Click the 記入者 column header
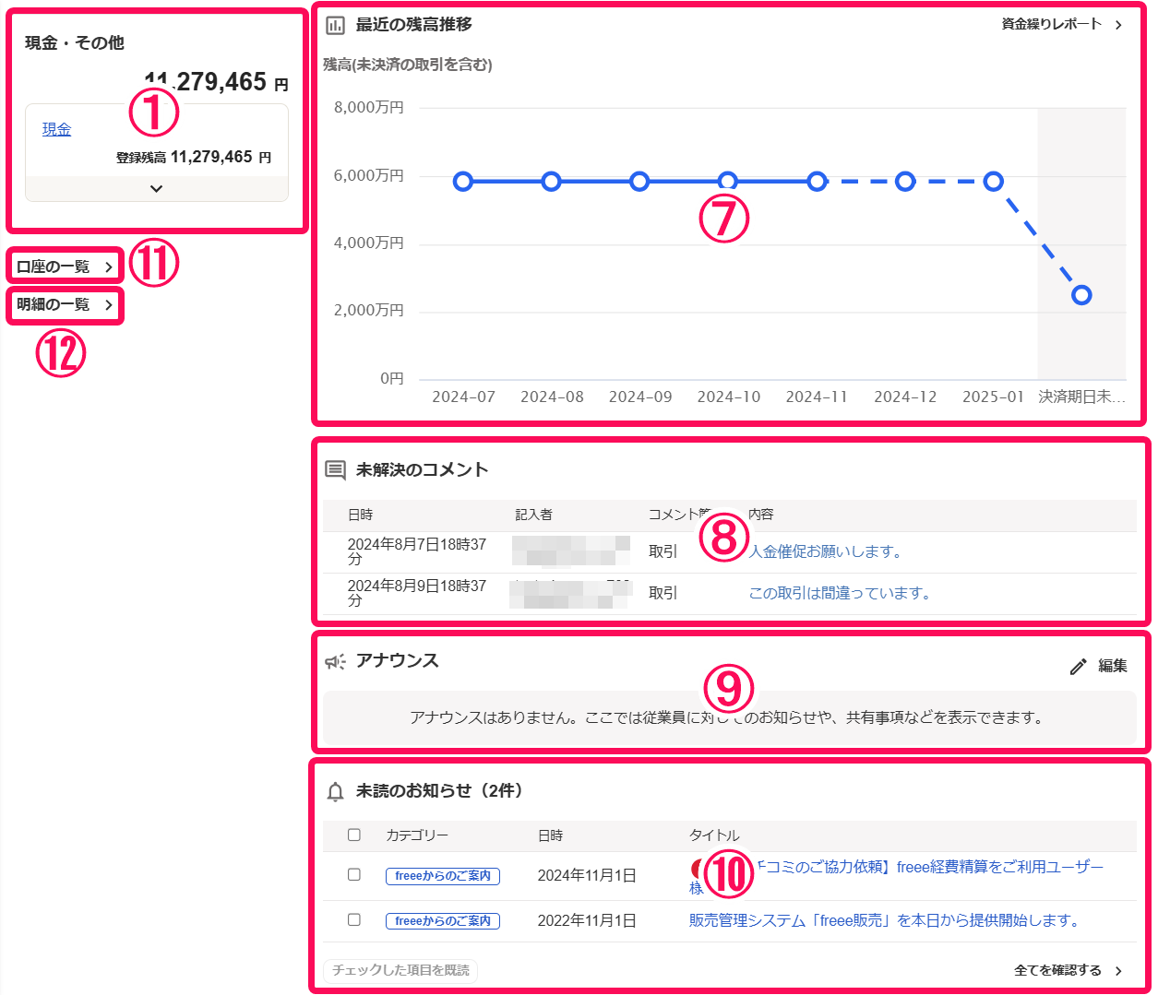This screenshot has width=1170, height=995. point(533,515)
